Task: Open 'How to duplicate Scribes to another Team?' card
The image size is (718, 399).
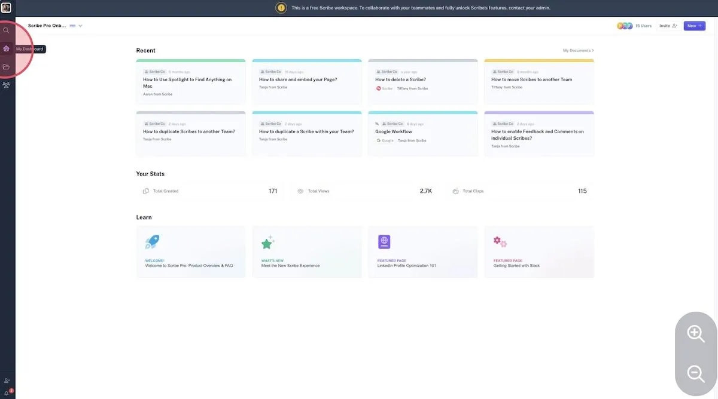Action: (191, 134)
